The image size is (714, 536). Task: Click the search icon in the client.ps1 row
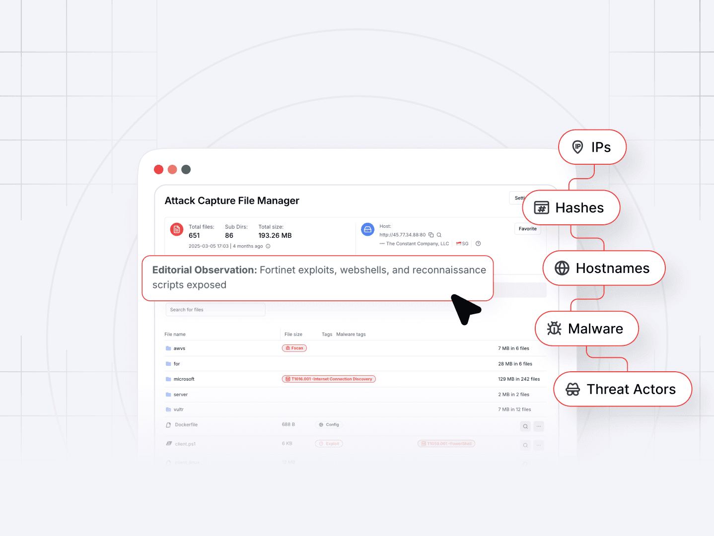pos(525,445)
